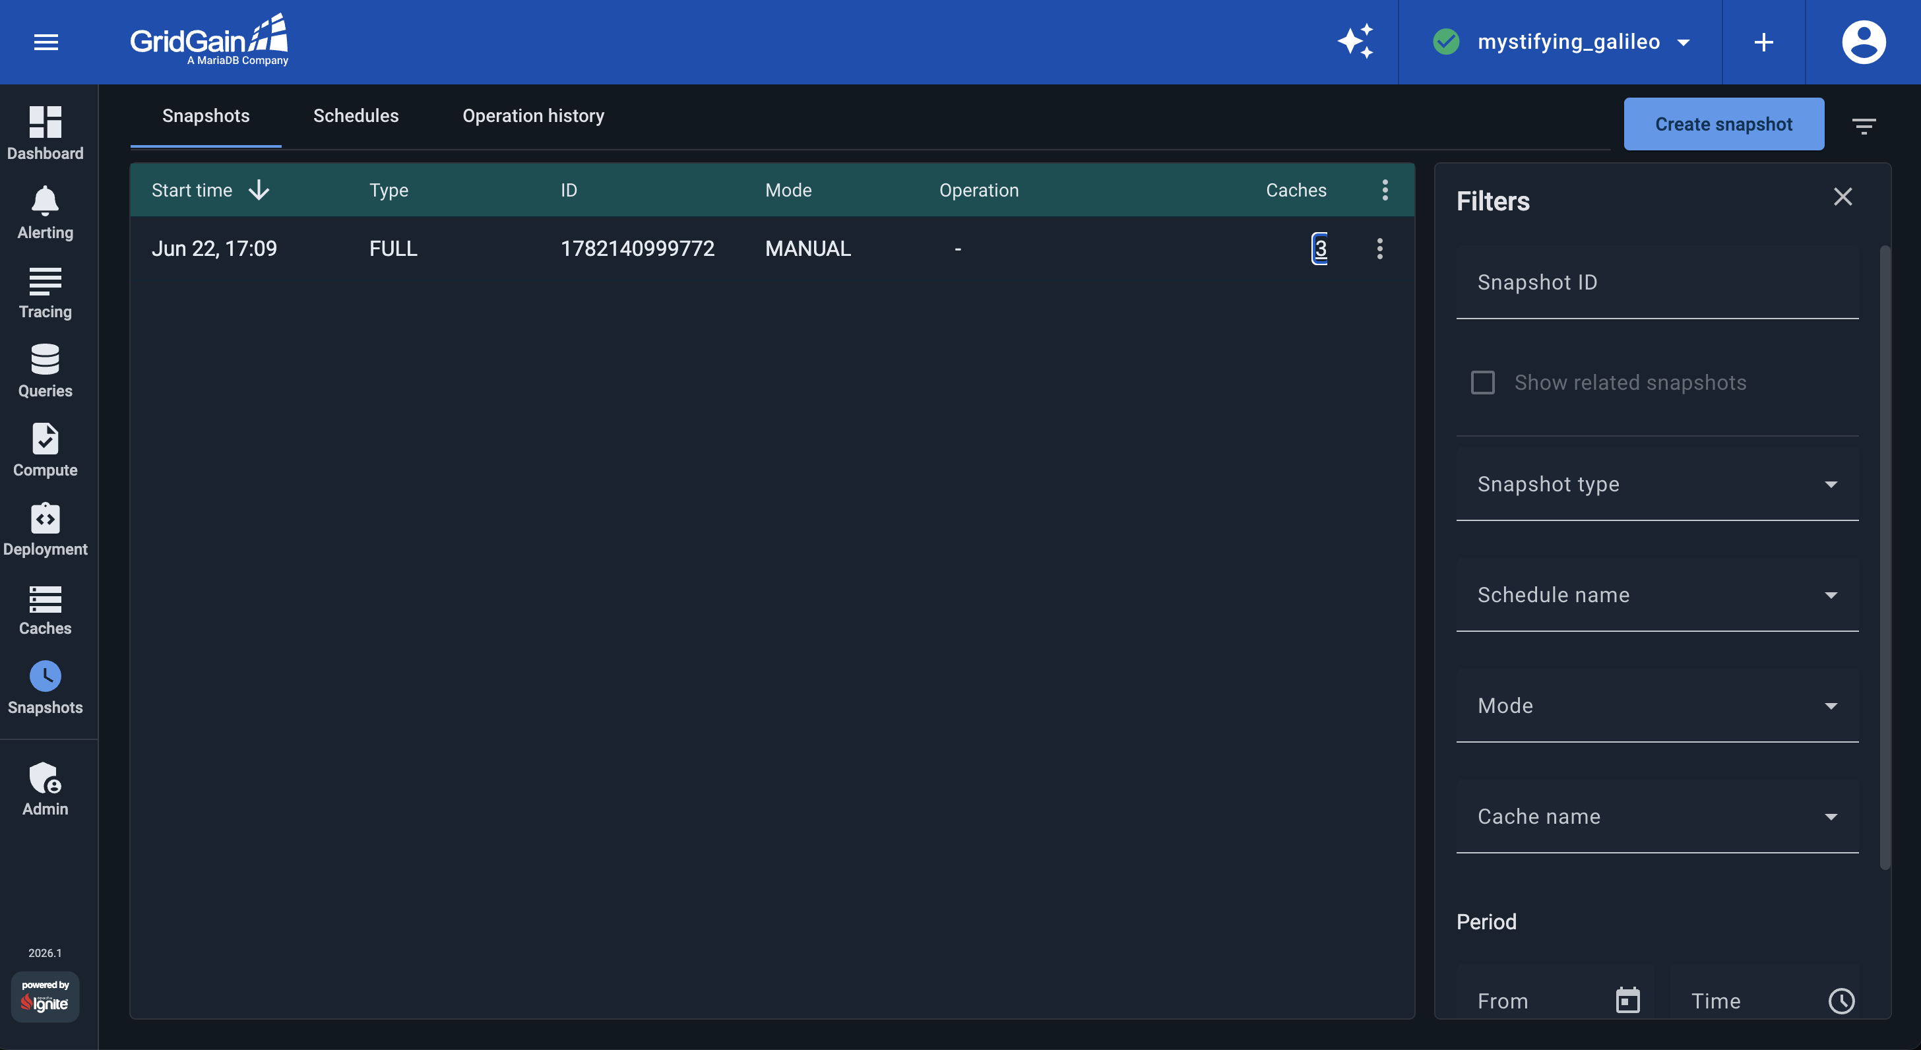
Task: Click the Mode column header
Action: [788, 190]
